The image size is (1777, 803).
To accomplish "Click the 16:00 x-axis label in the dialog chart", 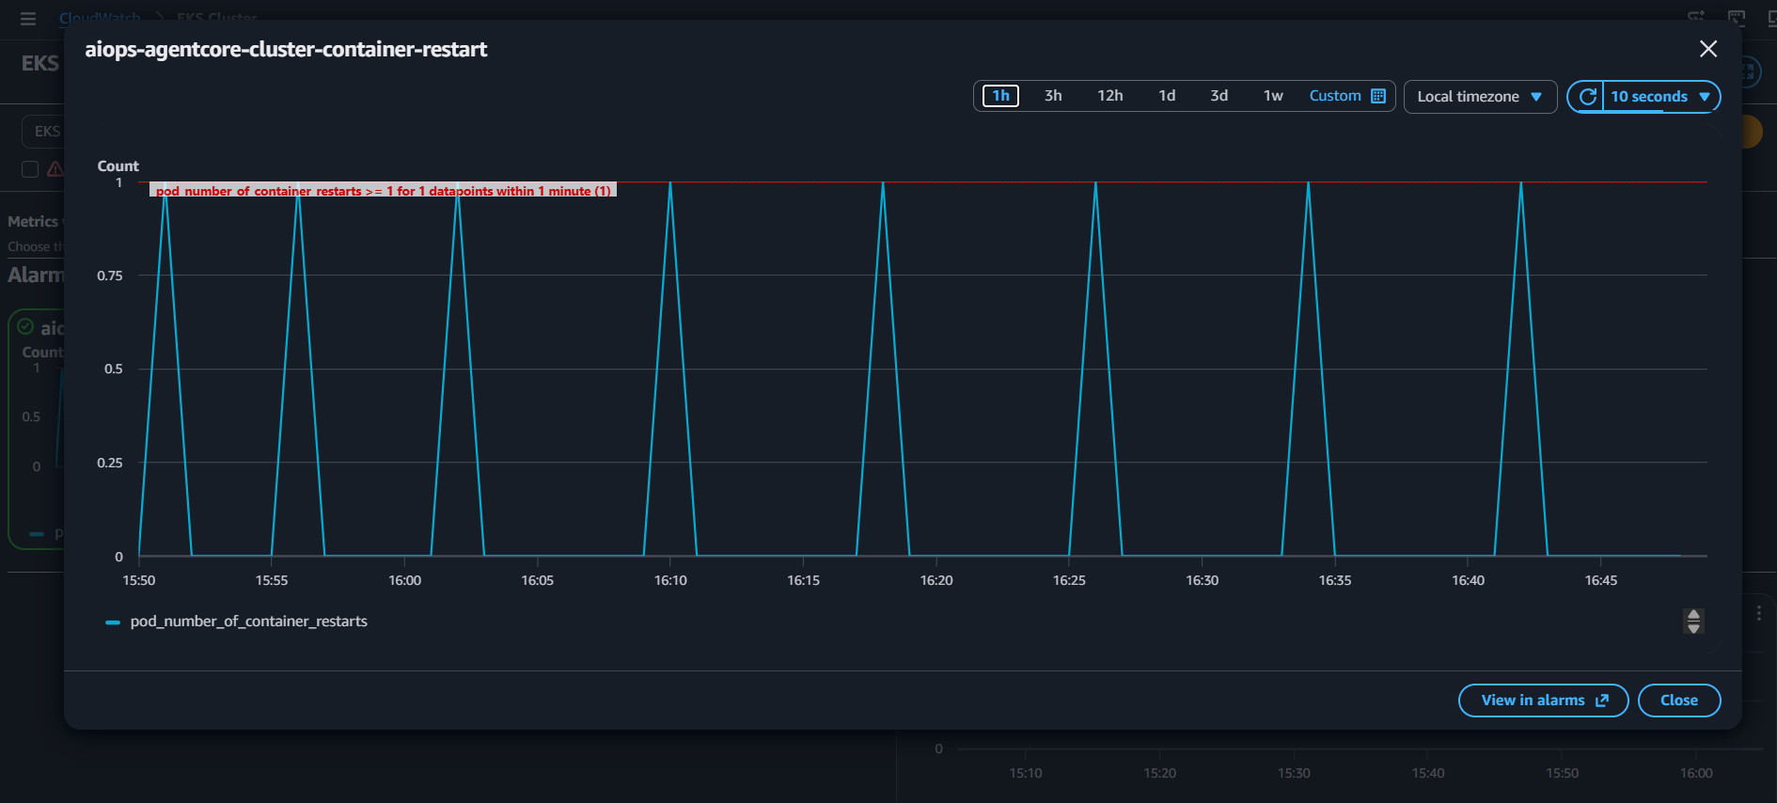I will coord(405,580).
